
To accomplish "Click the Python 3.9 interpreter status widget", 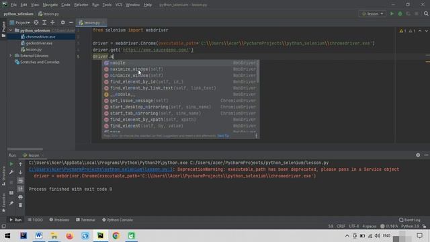I will (x=410, y=227).
